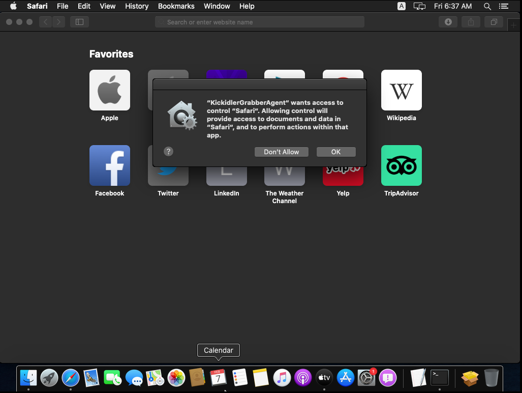Open the File menu
Viewport: 522px width, 393px height.
(63, 6)
